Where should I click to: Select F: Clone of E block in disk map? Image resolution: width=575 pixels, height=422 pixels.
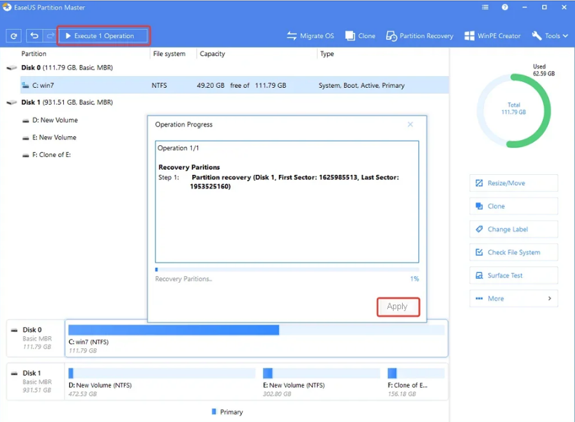416,378
